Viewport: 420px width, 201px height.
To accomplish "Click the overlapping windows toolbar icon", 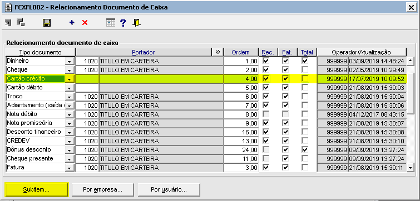I will point(21,22).
